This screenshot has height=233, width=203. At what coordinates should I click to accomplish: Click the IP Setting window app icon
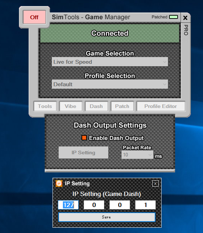(59, 183)
